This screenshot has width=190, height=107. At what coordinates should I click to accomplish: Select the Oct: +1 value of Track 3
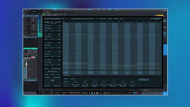[53, 48]
